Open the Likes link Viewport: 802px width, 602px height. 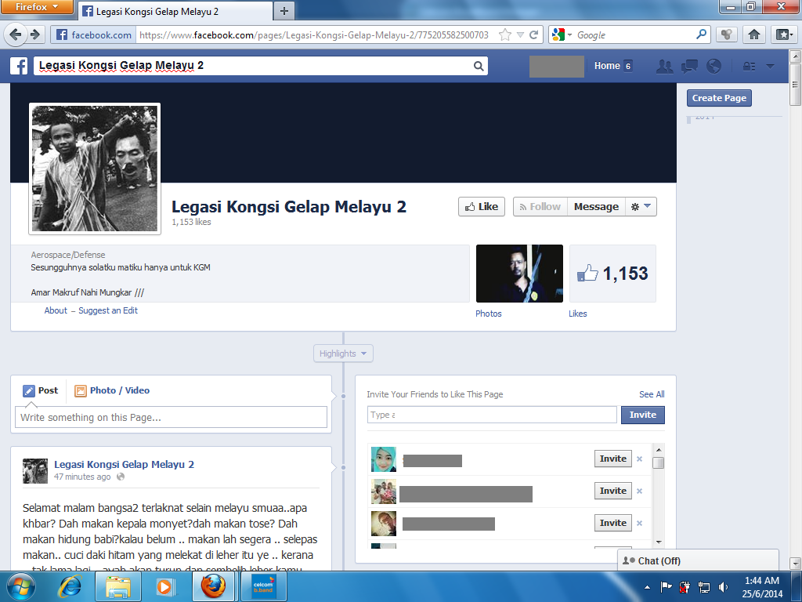(578, 314)
